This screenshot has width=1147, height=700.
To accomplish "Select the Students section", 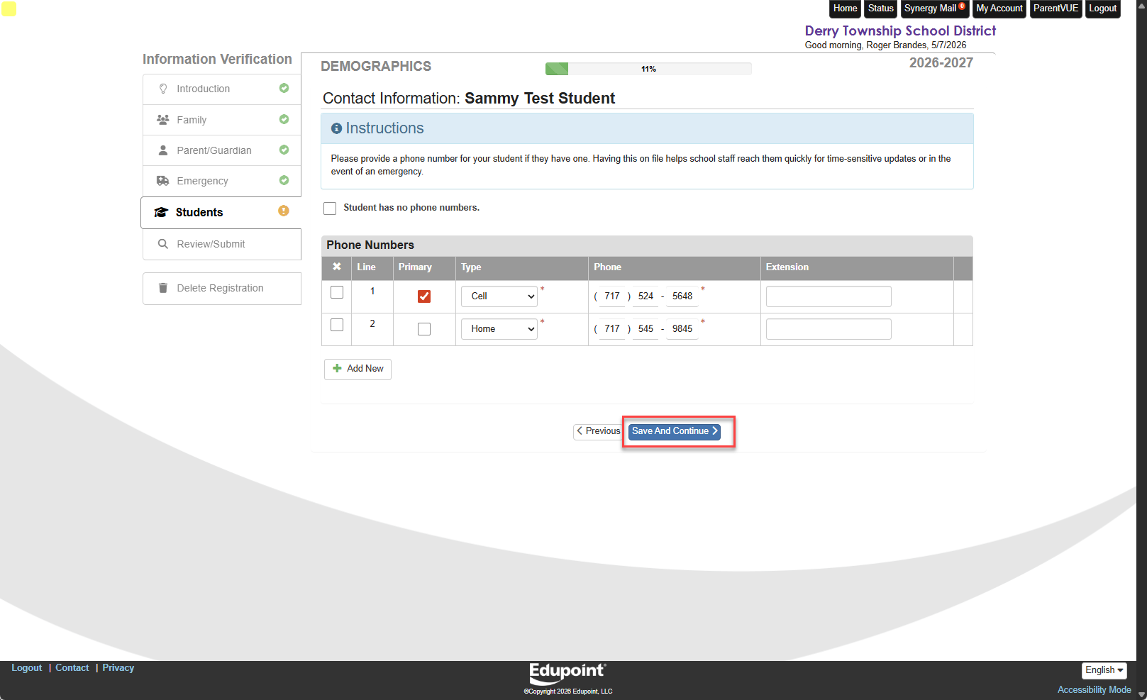I will coord(221,212).
